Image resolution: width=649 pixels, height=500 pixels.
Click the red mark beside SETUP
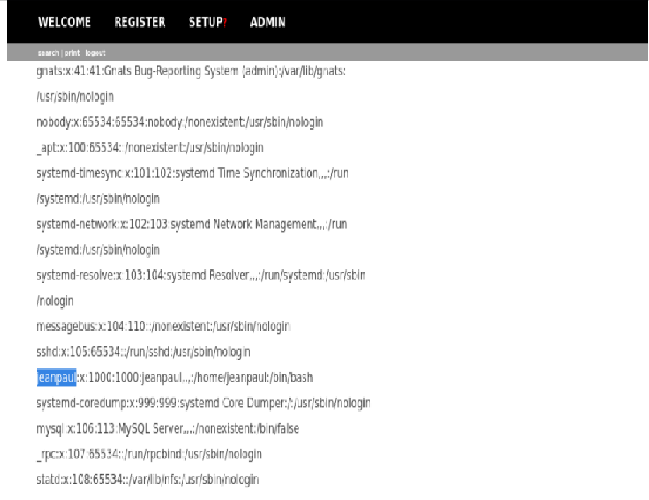[x=225, y=23]
